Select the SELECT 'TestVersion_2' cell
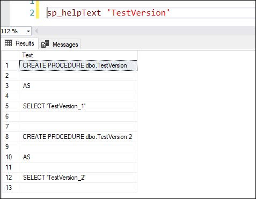Image resolution: width=256 pixels, height=199 pixels. click(78, 178)
